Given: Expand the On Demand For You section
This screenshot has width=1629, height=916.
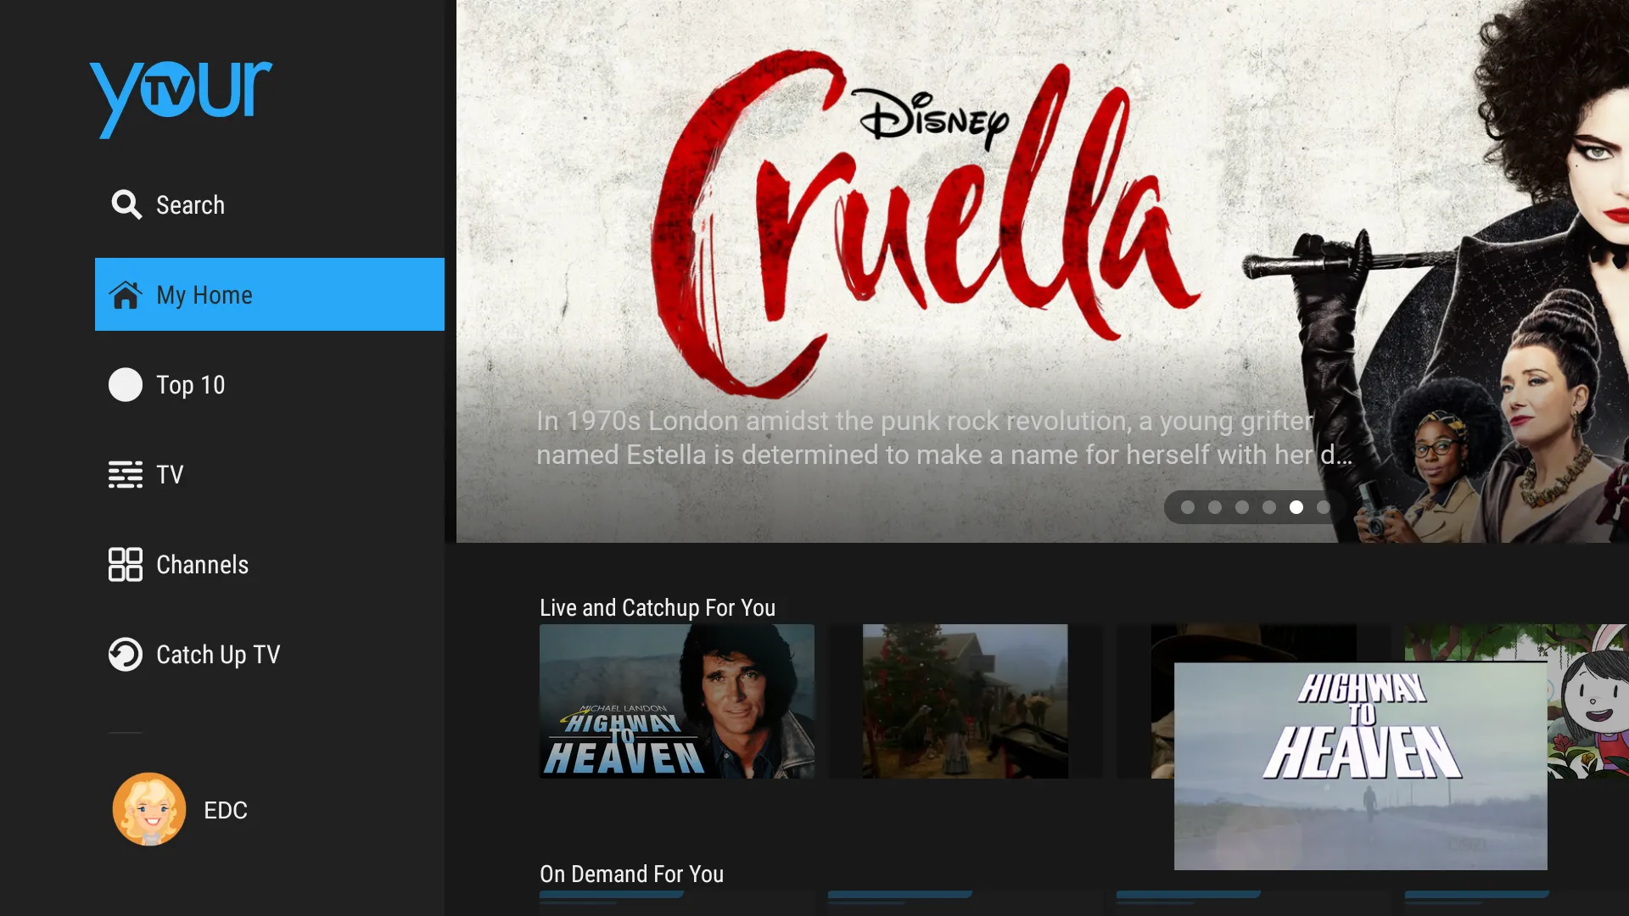Looking at the screenshot, I should pos(630,874).
